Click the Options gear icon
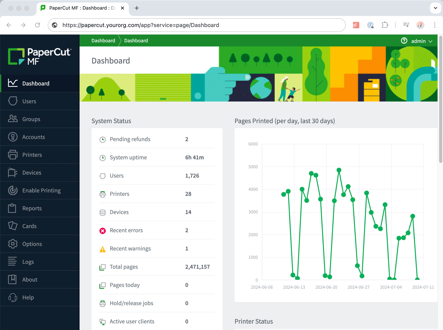The width and height of the screenshot is (443, 330). [13, 244]
